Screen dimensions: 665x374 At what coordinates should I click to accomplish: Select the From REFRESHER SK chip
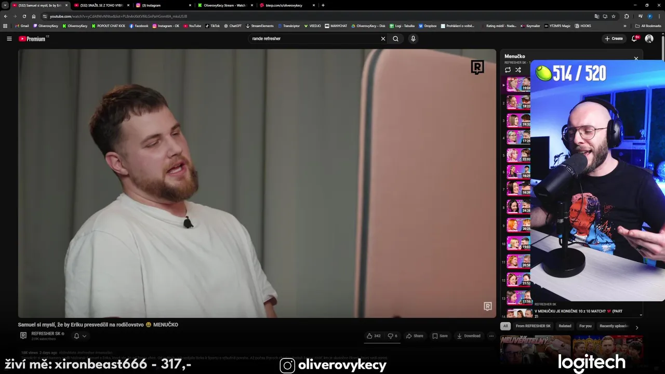point(533,326)
